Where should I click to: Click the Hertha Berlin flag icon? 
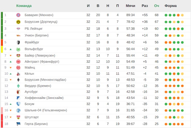click(18, 124)
